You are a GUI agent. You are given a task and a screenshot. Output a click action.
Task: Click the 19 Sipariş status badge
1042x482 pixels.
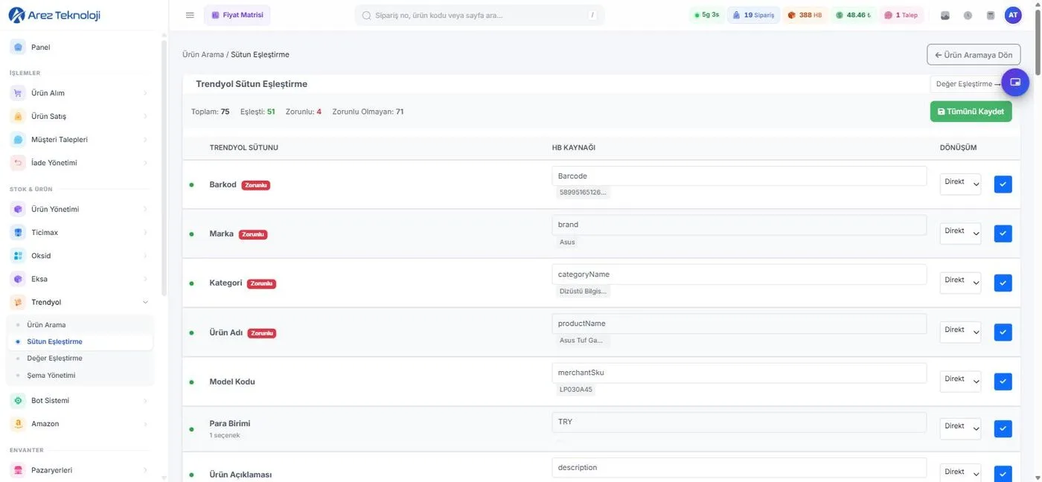point(753,15)
